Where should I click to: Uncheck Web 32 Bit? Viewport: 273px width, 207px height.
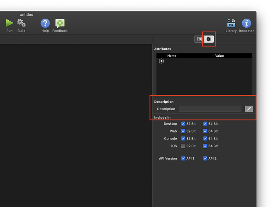(183, 131)
